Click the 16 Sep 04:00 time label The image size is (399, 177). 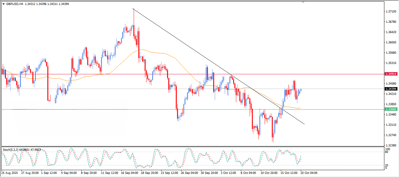[130, 173]
